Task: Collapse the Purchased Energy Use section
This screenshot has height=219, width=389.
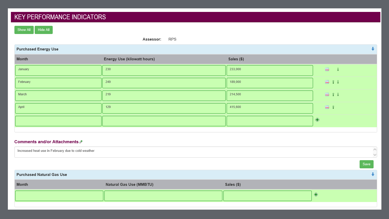Action: pos(373,49)
